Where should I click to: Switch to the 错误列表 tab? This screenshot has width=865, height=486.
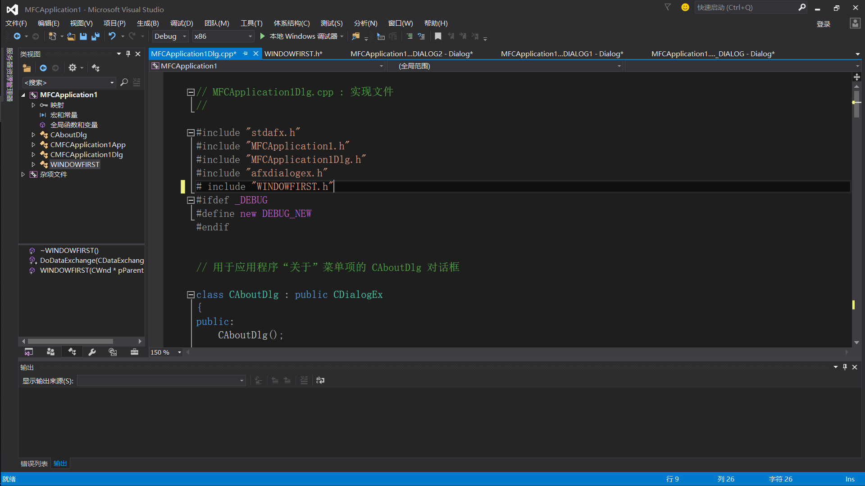[x=34, y=464]
